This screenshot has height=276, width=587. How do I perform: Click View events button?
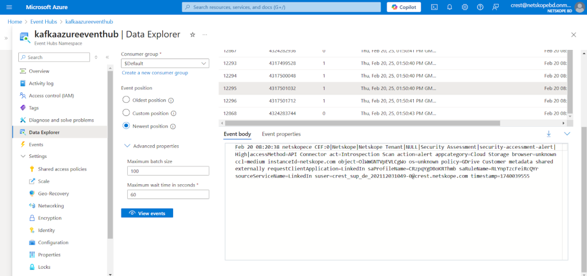tap(147, 213)
